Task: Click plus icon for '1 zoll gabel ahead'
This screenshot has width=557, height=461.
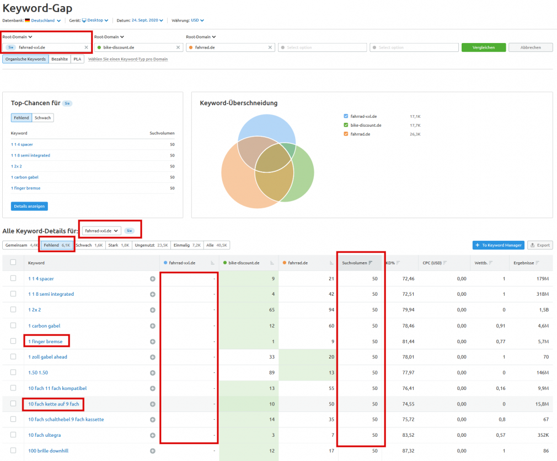Action: tap(152, 357)
